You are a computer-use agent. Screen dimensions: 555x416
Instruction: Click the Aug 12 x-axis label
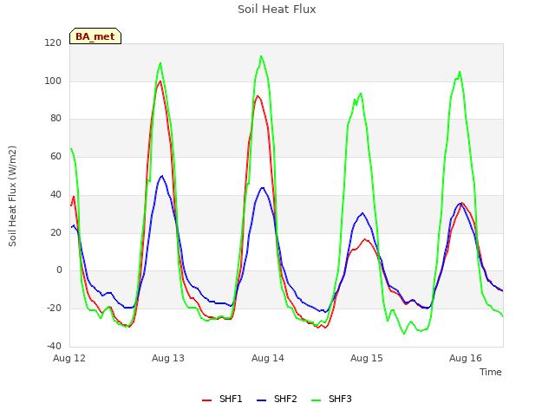tap(69, 358)
